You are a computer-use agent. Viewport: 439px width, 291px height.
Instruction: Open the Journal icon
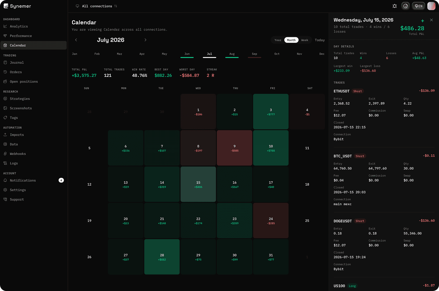pos(5,63)
